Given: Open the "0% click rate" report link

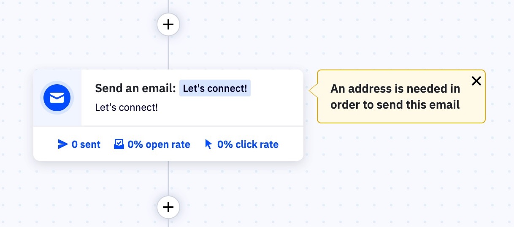Looking at the screenshot, I should [248, 144].
